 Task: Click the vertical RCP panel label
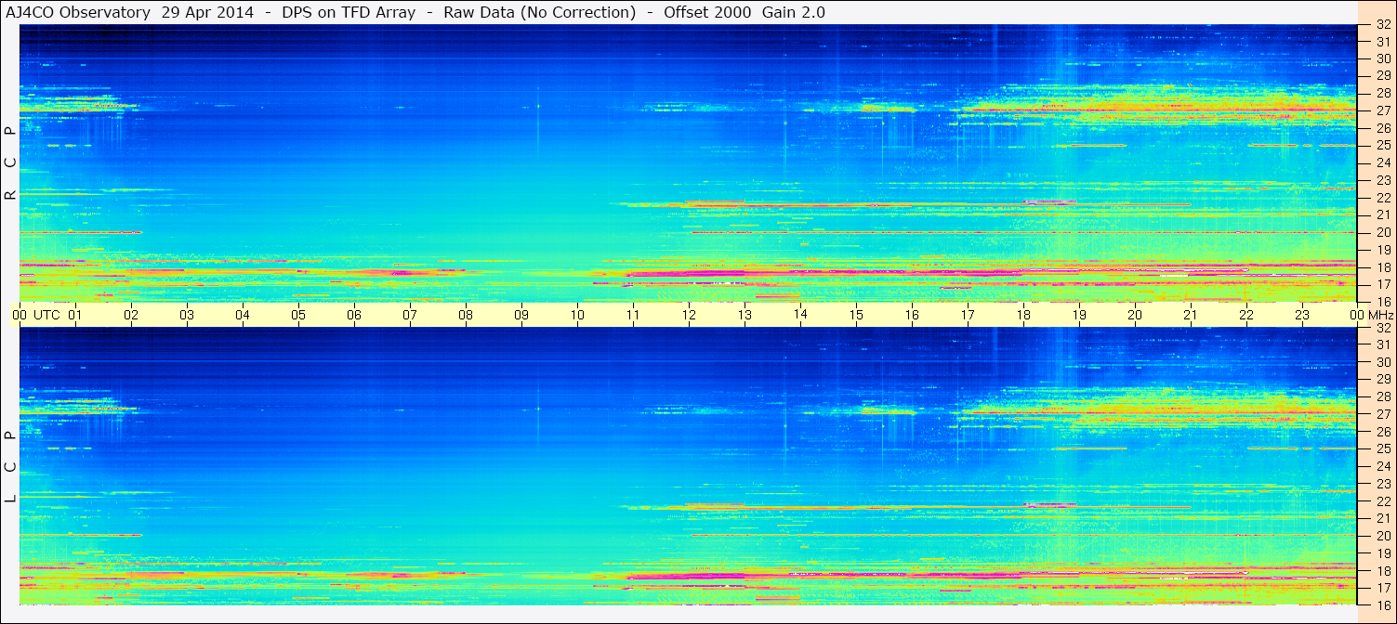click(x=10, y=163)
